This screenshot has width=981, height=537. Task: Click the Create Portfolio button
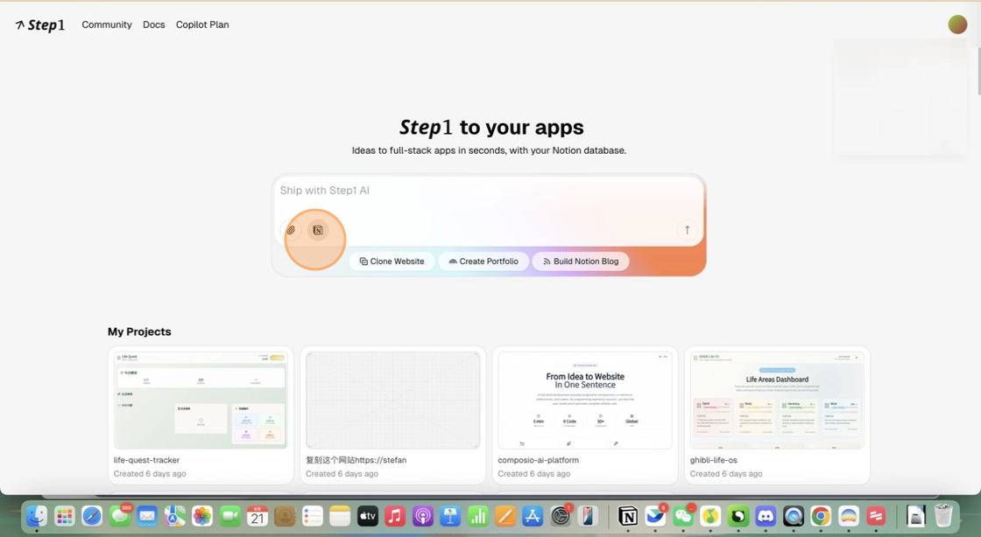483,261
